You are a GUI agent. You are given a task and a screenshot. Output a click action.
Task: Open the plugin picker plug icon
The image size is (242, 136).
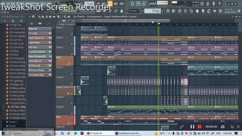(203, 11)
